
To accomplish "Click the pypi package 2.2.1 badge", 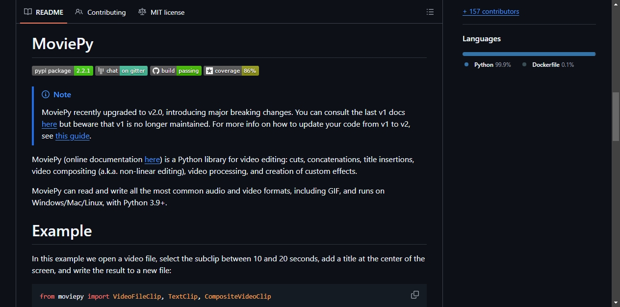I will pos(62,71).
